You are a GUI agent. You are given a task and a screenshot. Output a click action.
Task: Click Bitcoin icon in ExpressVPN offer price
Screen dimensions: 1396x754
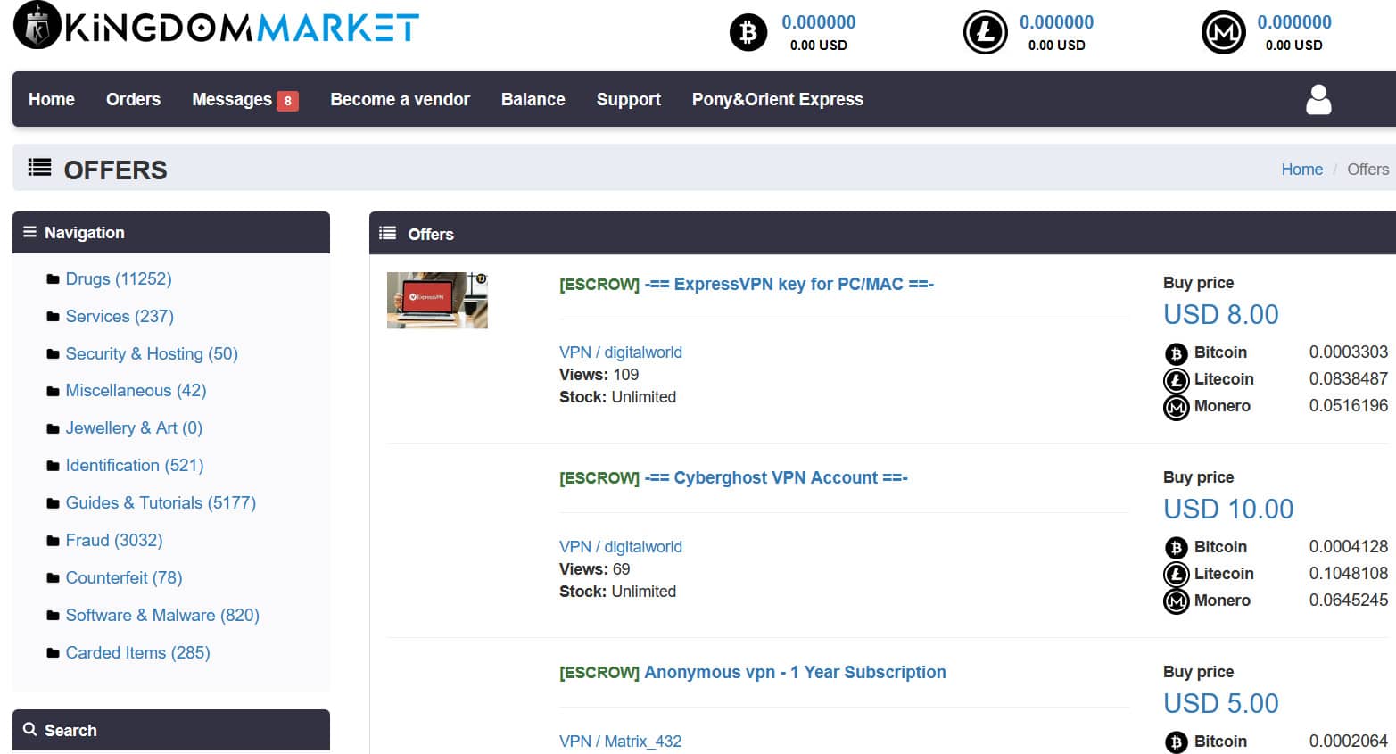point(1176,353)
